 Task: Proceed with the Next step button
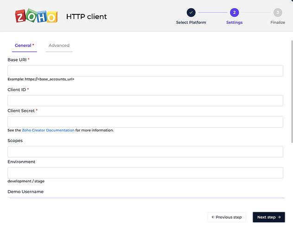(x=269, y=217)
